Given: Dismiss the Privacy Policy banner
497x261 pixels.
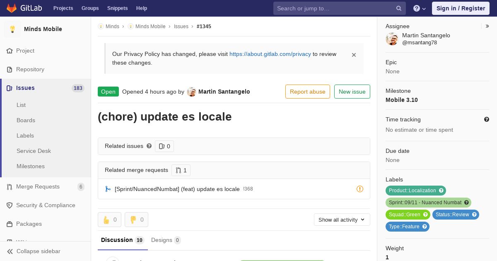Looking at the screenshot, I should tap(354, 55).
